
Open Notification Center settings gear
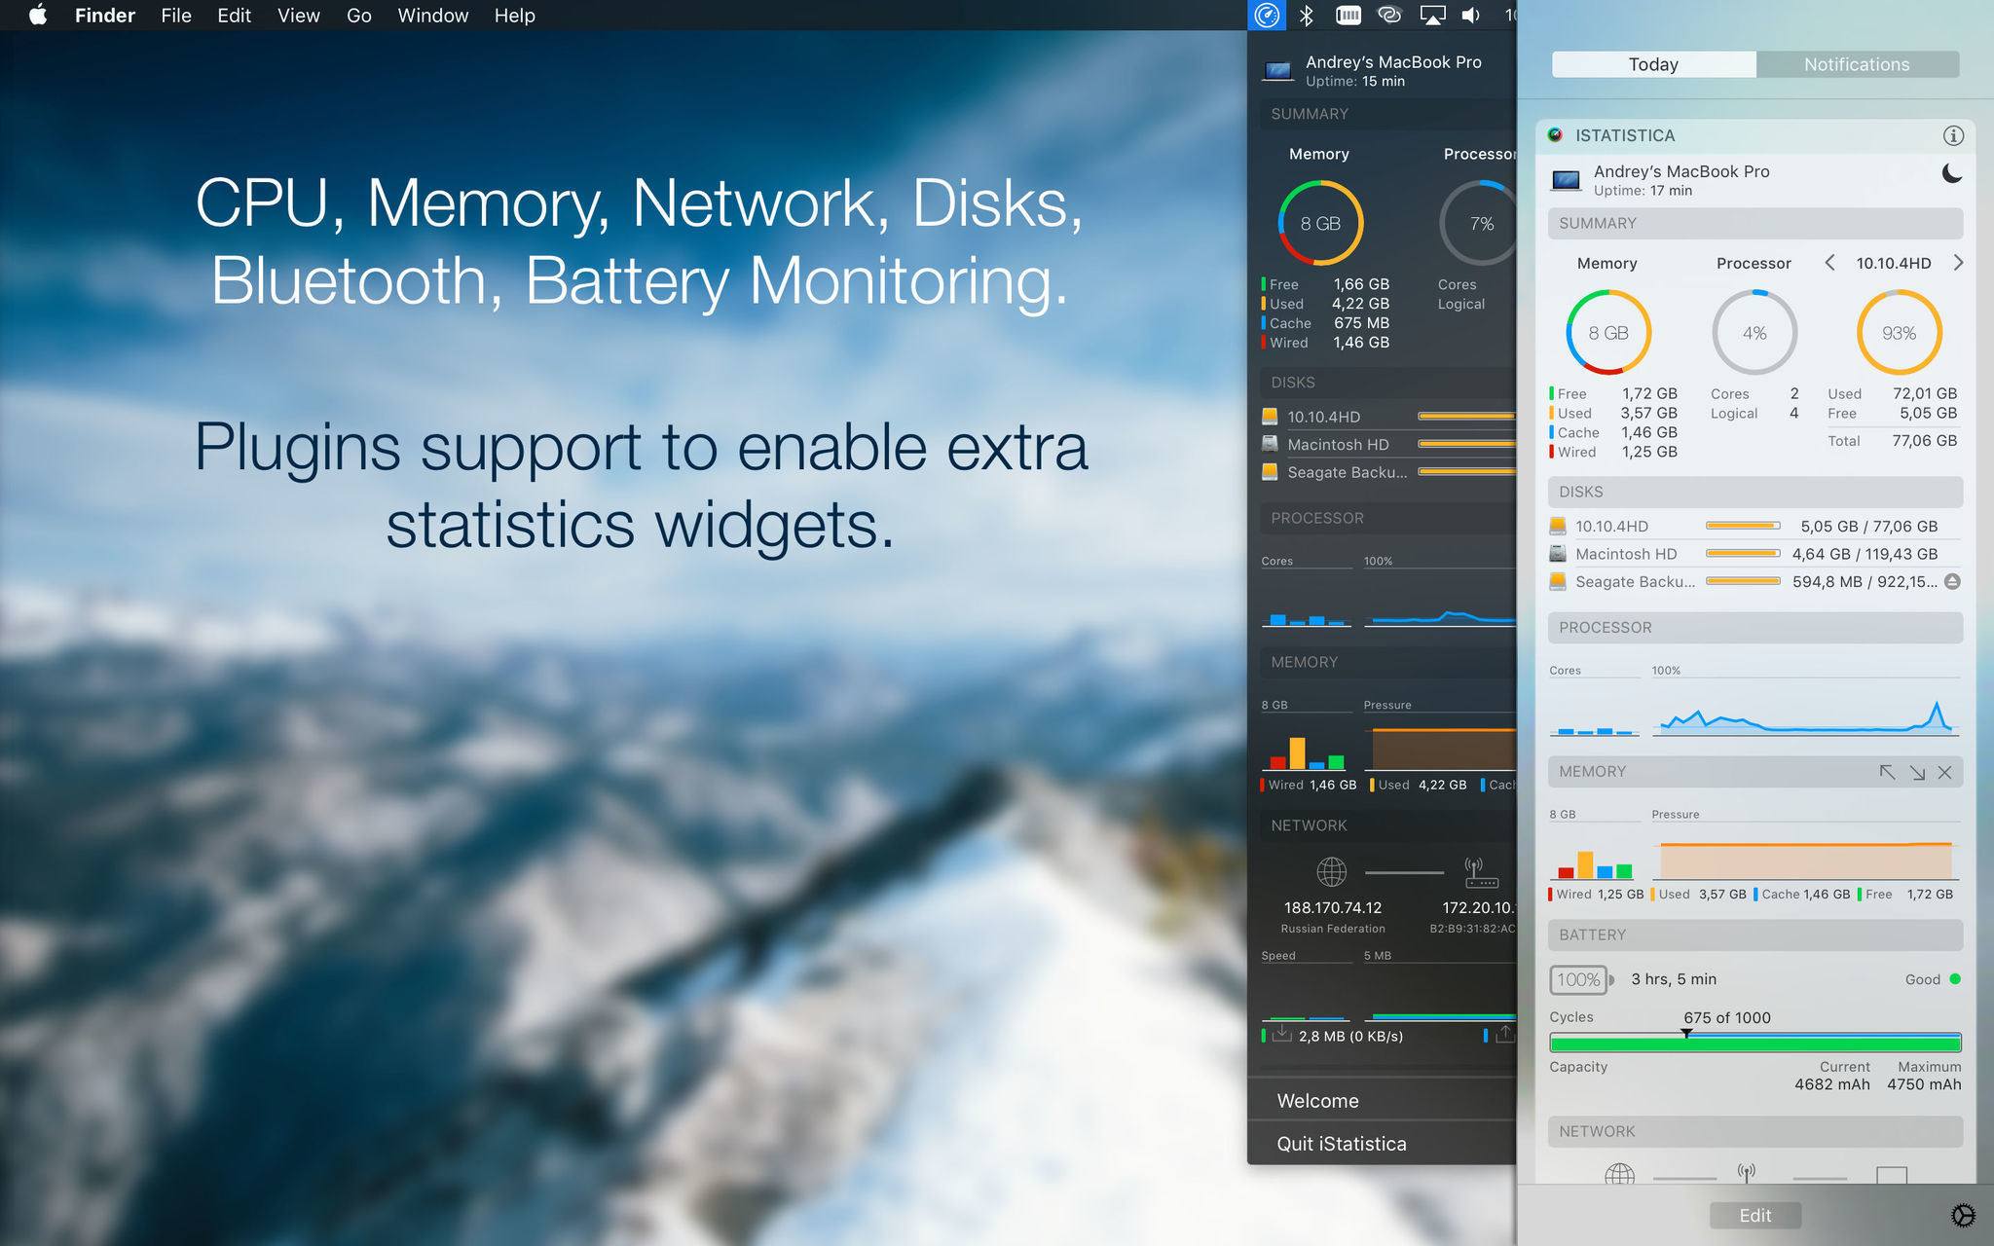1963,1215
